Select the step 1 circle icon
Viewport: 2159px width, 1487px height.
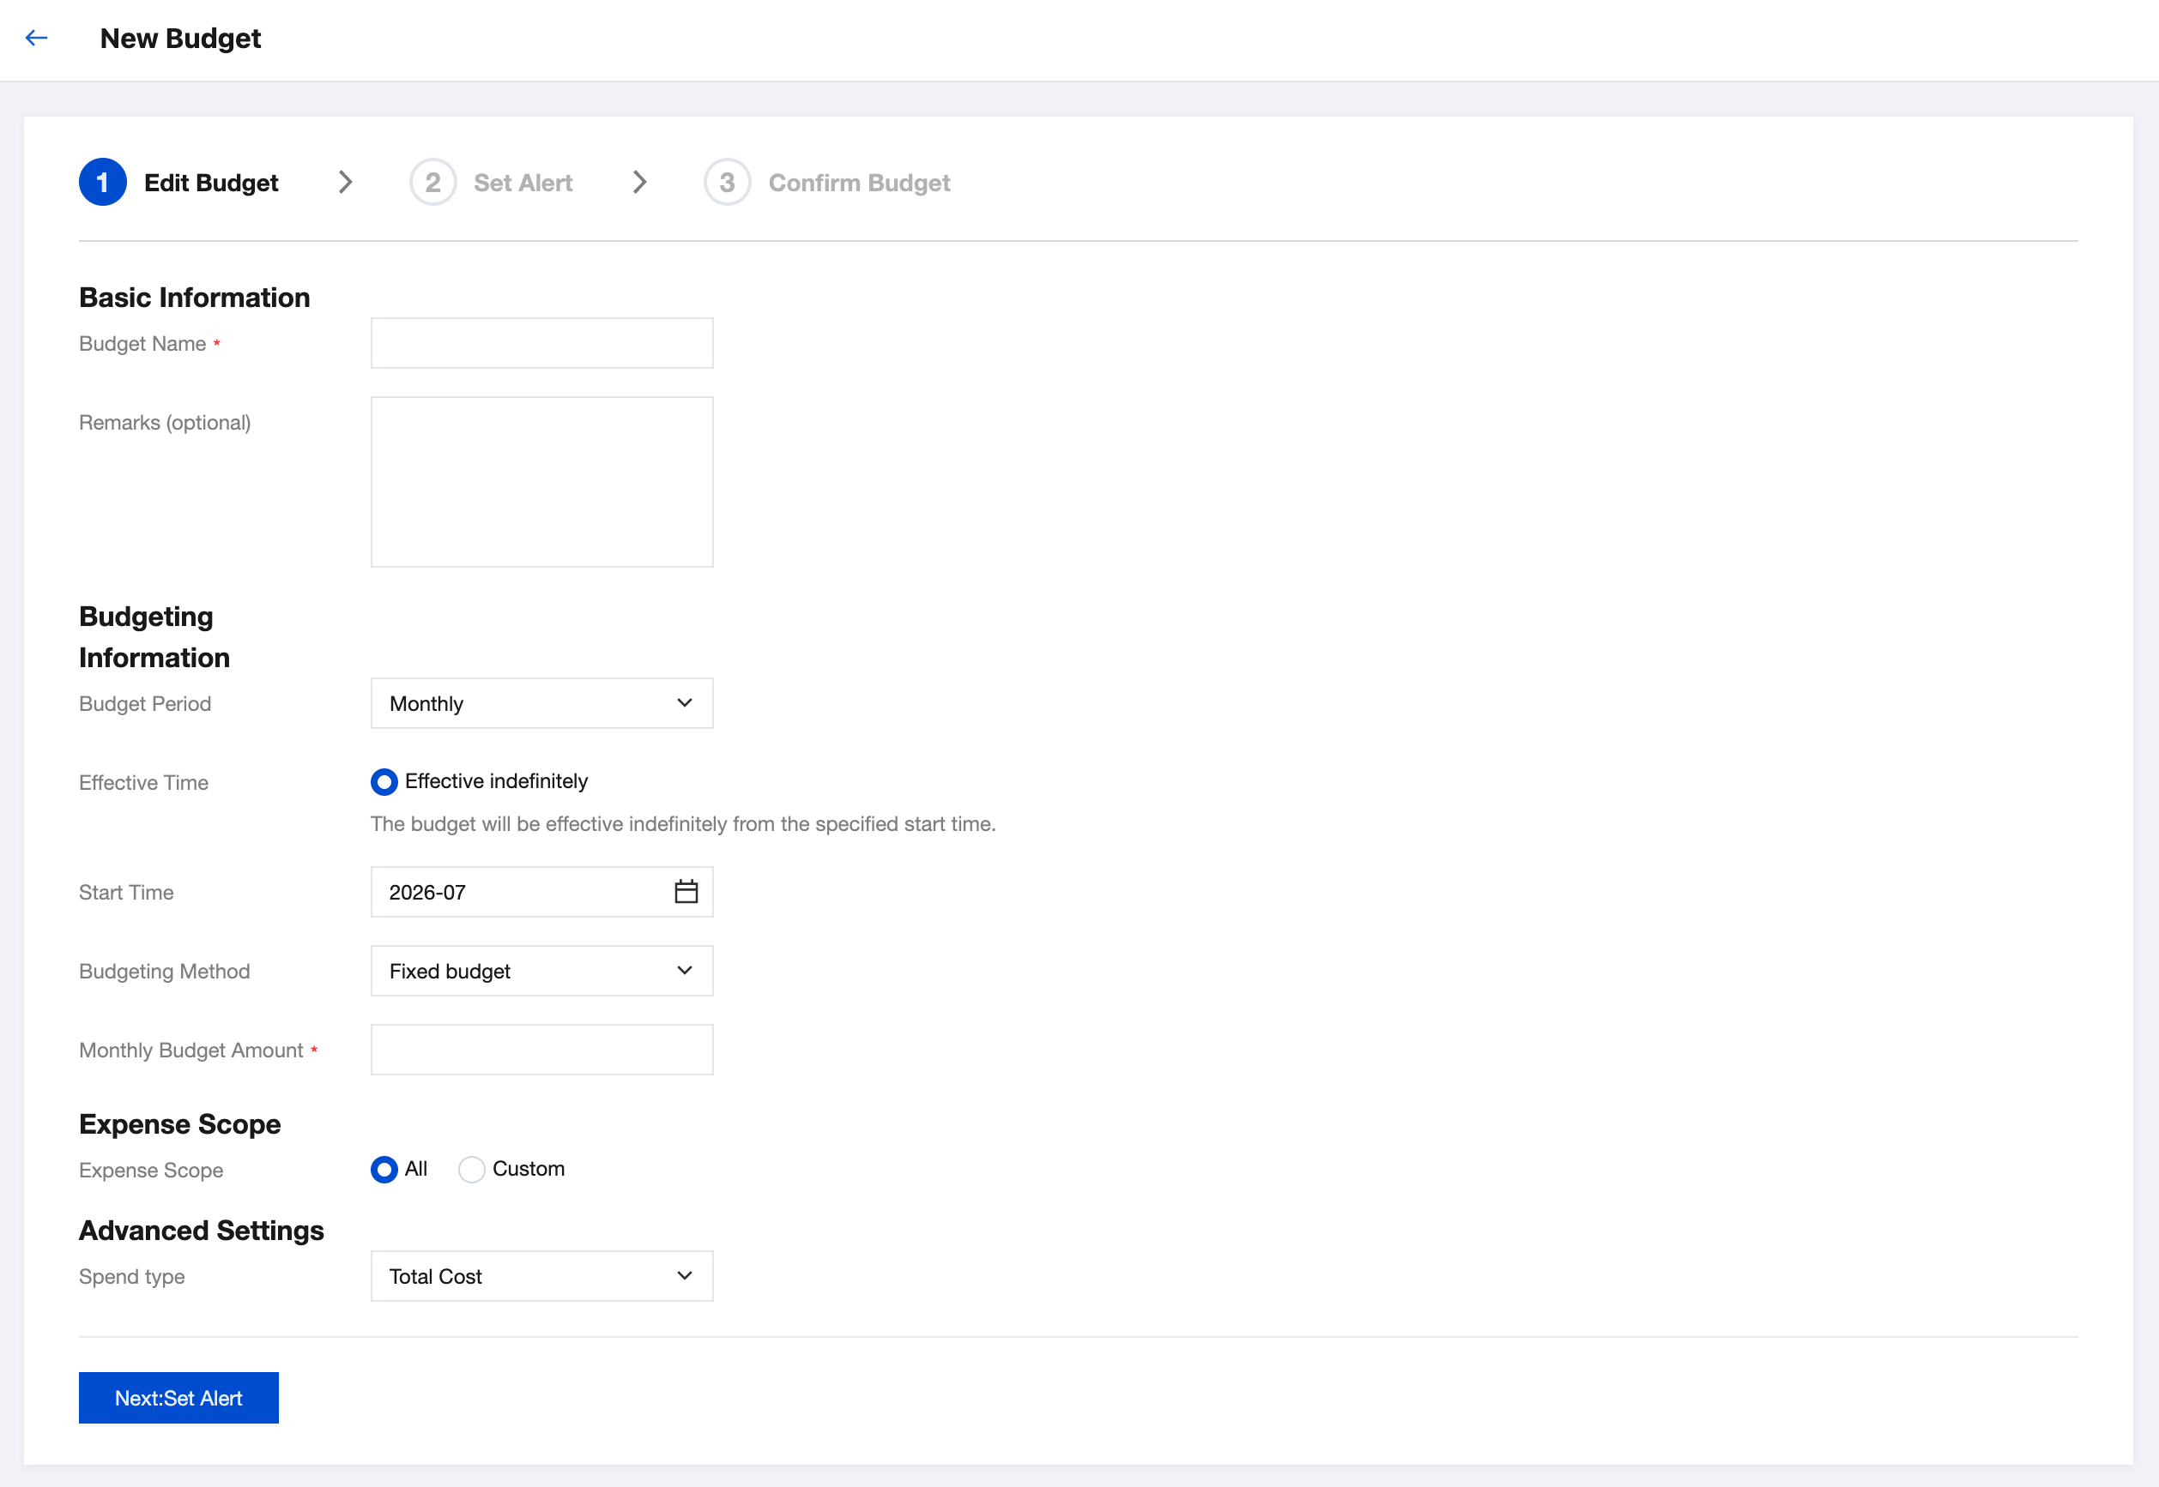pos(102,183)
